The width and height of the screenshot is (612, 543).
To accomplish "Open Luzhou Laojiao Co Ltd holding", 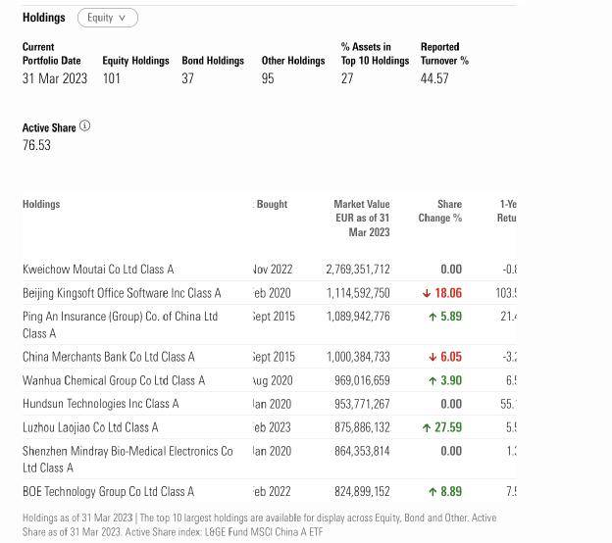I will pos(90,427).
